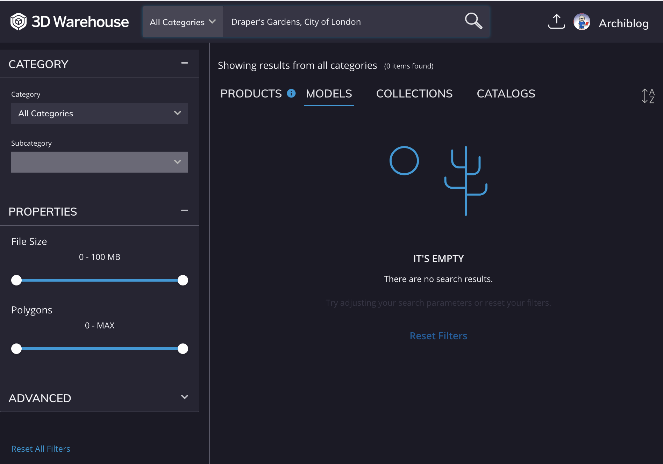Click the upload model icon
663x464 pixels.
tap(556, 22)
